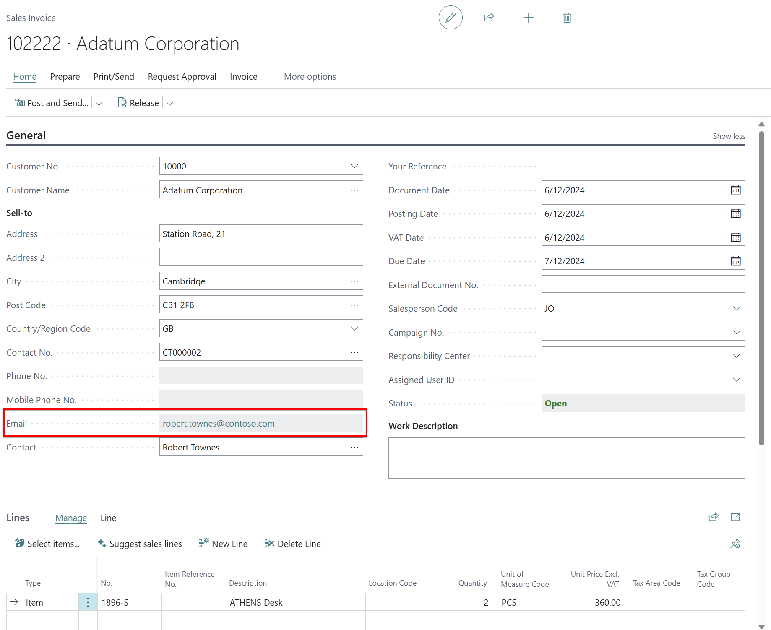Collapse the General section header
The width and height of the screenshot is (771, 630).
26,135
